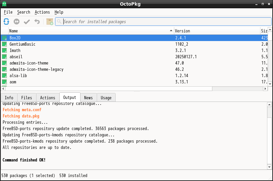The image size is (273, 181).
Task: Click package list horizontal scroll right arrow
Action: (265, 89)
